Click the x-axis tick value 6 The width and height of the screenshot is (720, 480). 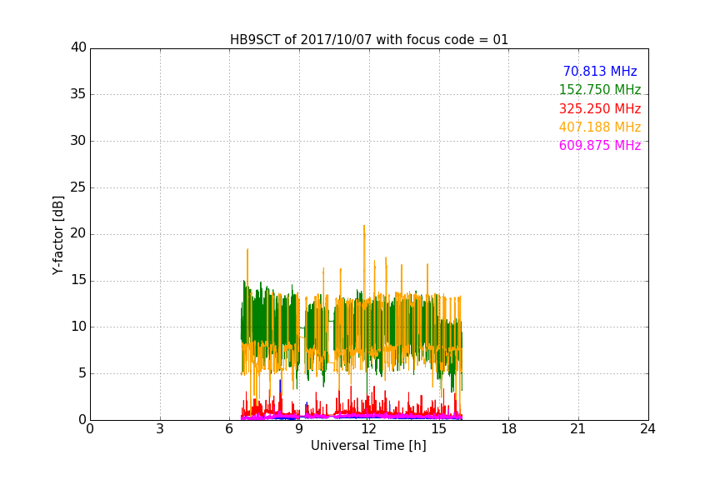(x=229, y=429)
